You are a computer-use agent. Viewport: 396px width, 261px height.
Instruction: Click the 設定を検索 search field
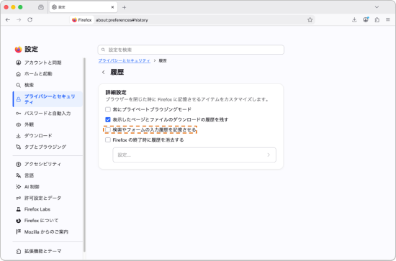[x=191, y=50]
